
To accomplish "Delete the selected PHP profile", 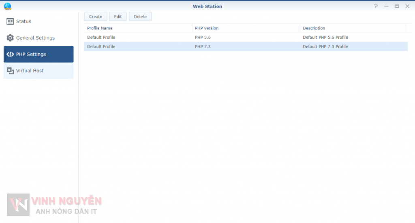I will [140, 17].
